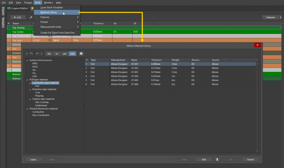Open the Presets submenu
The image size is (284, 168).
pyautogui.click(x=57, y=22)
